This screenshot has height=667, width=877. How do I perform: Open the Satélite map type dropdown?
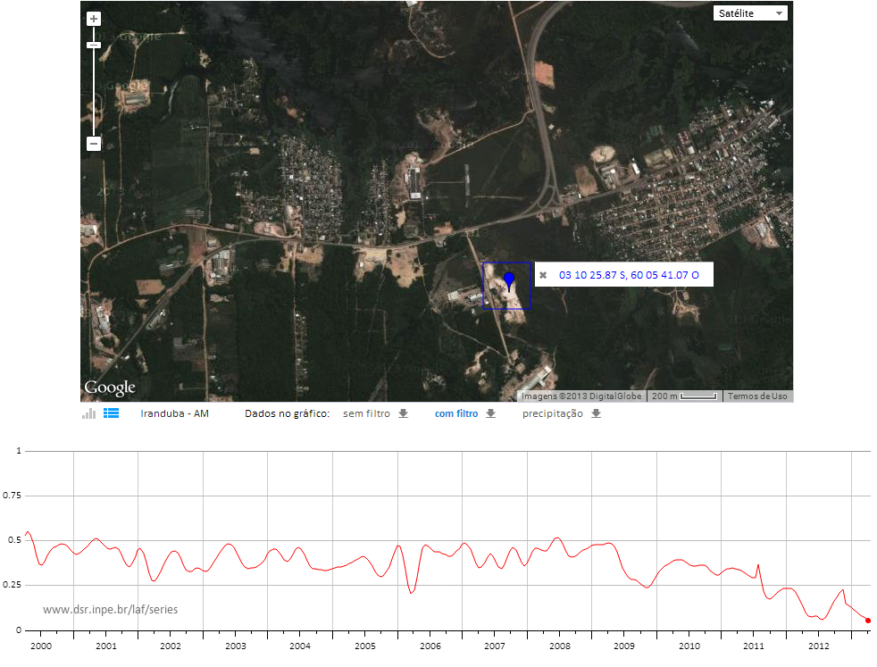pos(750,13)
